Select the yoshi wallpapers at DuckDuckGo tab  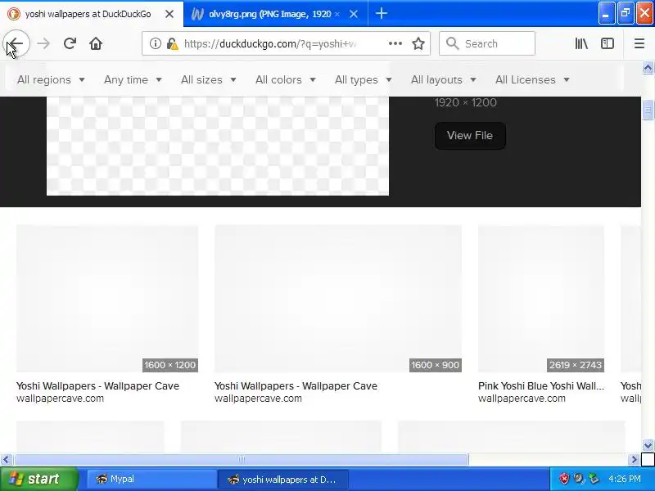pos(91,14)
